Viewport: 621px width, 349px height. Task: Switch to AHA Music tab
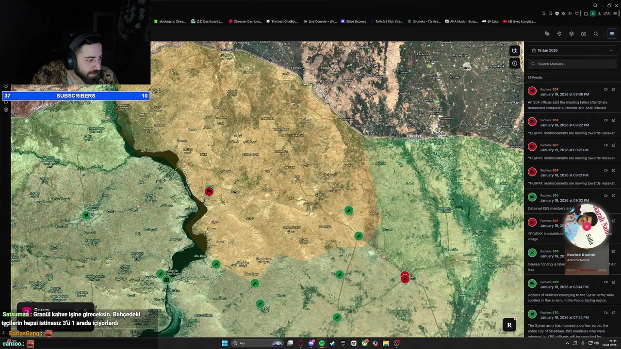point(461,21)
